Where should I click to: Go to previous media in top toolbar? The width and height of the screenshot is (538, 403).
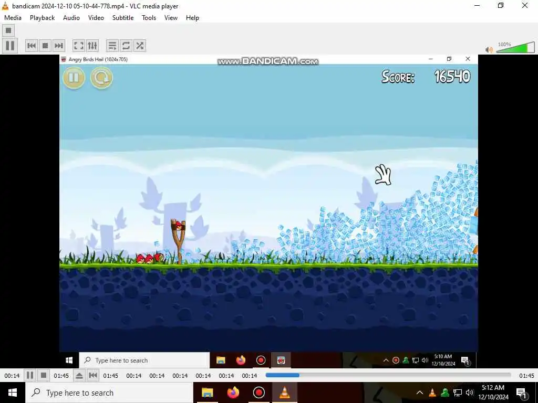click(32, 46)
